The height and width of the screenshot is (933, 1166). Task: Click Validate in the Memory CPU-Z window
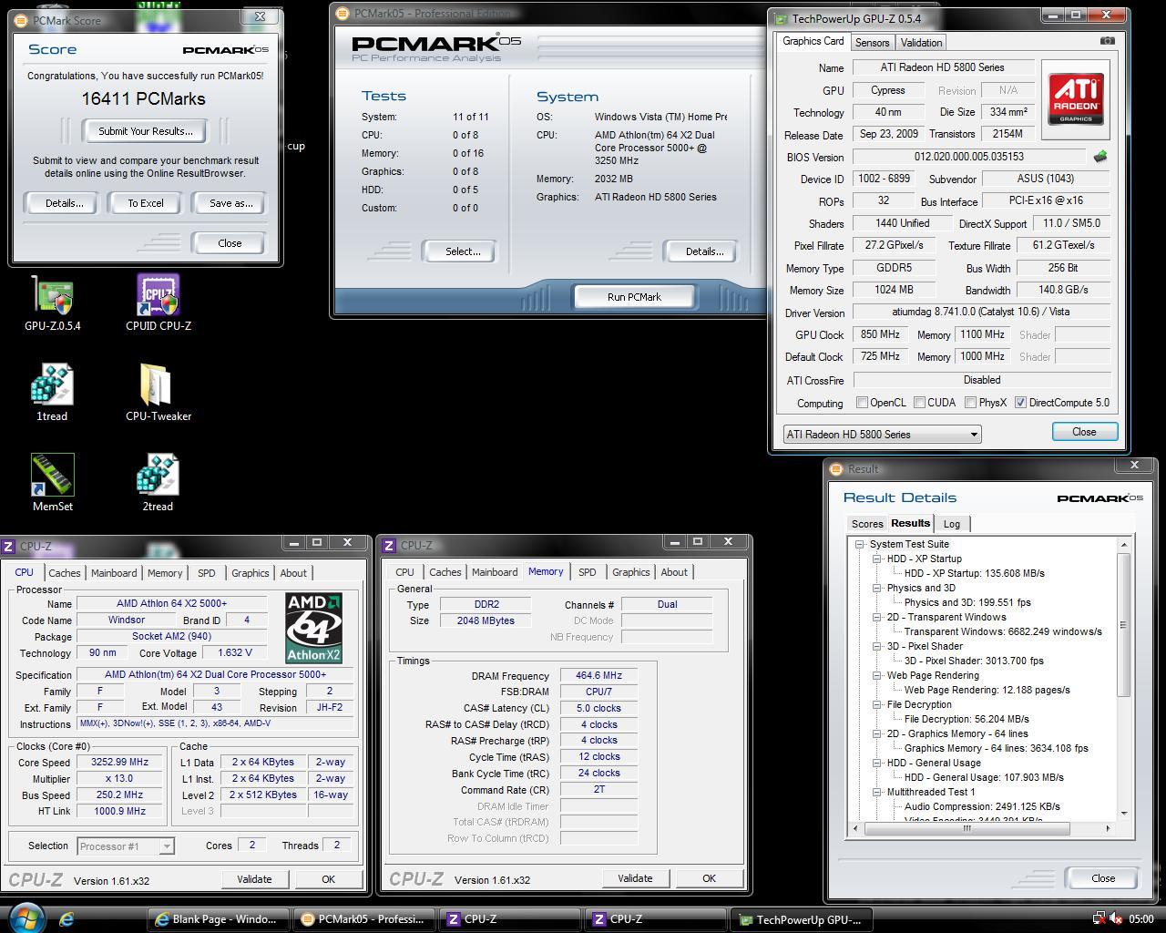[635, 878]
